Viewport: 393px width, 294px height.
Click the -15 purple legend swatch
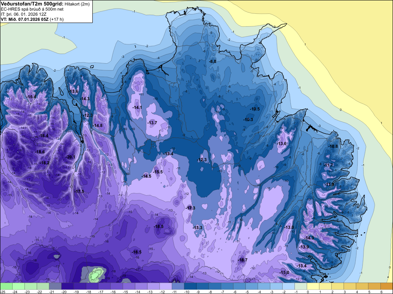pyautogui.click(x=129, y=286)
